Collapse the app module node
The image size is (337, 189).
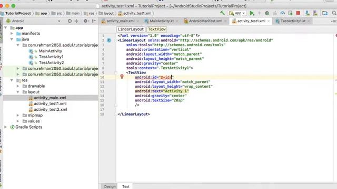point(6,28)
